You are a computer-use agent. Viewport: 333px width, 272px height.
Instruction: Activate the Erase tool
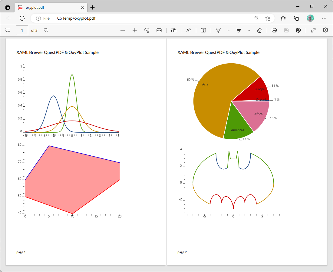pyautogui.click(x=259, y=30)
